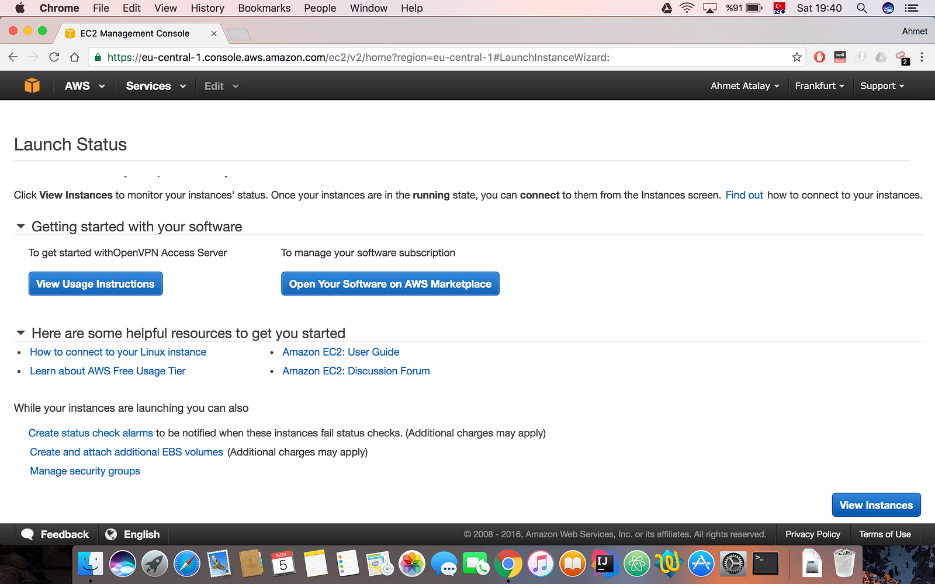Open the History menu in menu bar
The image size is (935, 584).
[x=207, y=8]
